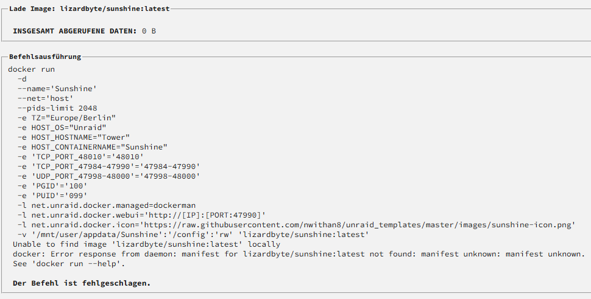Click the /mnt/user/appdata/Sunshine volume mapping line
591x299 pixels.
click(x=193, y=235)
